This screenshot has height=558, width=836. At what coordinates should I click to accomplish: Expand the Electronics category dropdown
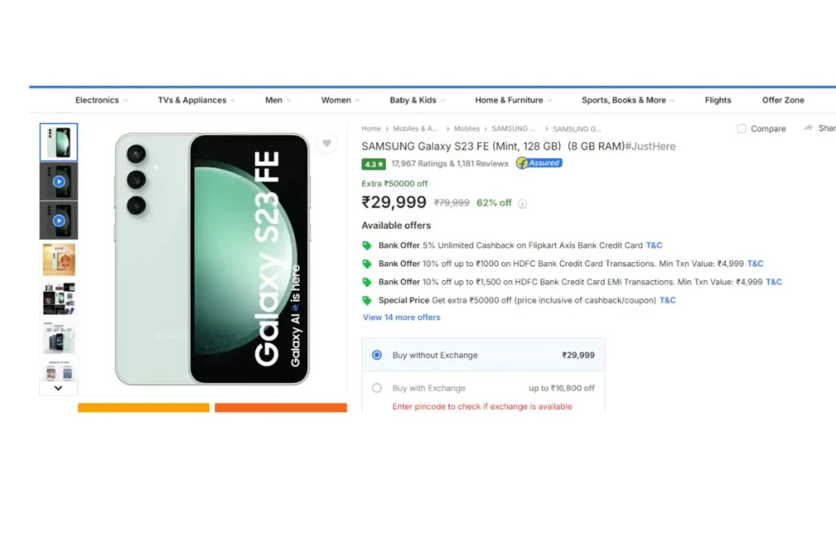(x=101, y=100)
